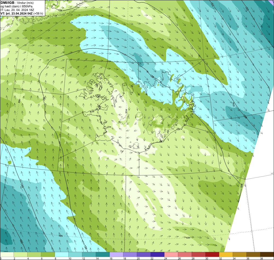Screen dimensions: 274x260
Task: Select the legend value '22'
Action: tap(152, 258)
